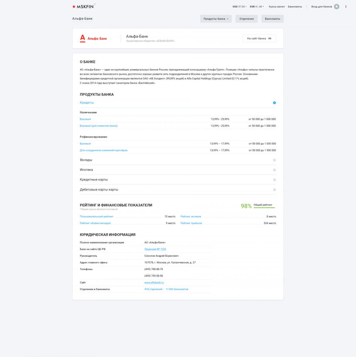The height and width of the screenshot is (357, 356).
Task: Click 15 место rating value
Action: point(170,217)
